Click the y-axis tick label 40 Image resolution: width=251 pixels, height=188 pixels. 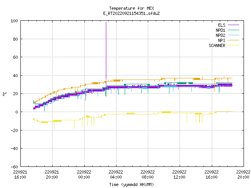point(15,76)
